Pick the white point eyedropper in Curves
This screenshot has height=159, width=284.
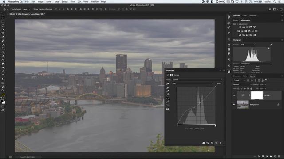click(168, 95)
